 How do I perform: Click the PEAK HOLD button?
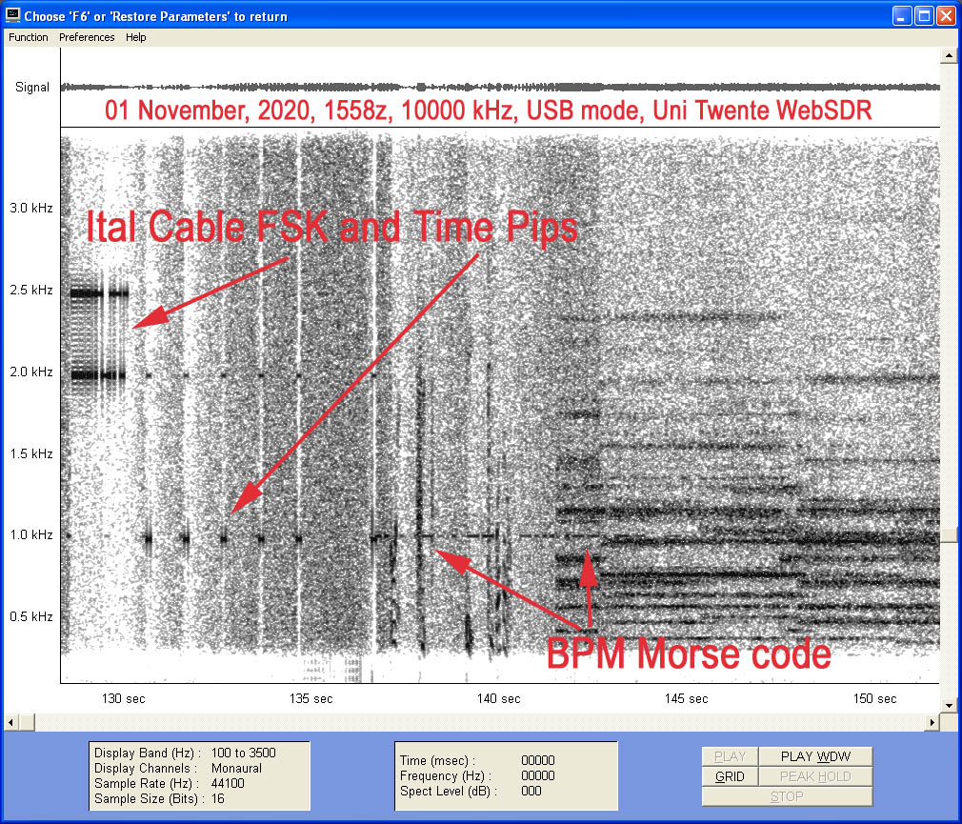click(815, 776)
